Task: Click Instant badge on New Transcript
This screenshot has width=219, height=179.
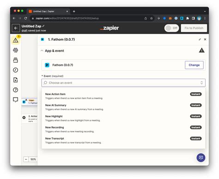Action: tap(196, 138)
